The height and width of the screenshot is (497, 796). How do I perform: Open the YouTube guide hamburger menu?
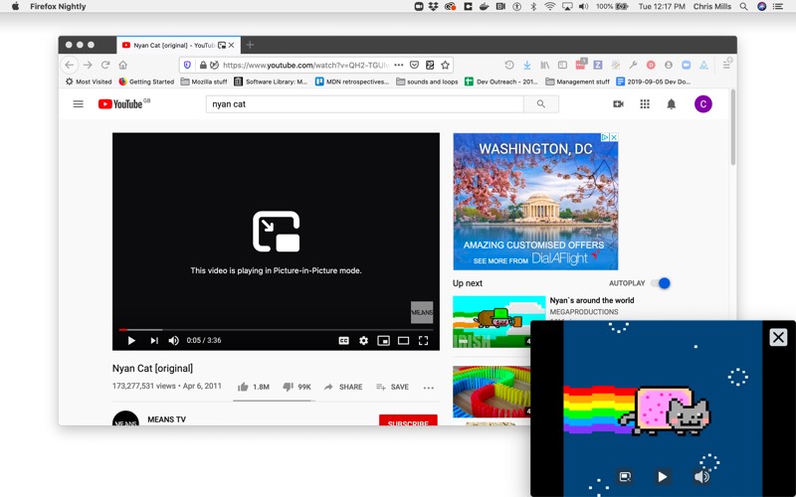coord(79,104)
